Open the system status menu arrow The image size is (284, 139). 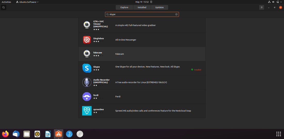[281, 2]
